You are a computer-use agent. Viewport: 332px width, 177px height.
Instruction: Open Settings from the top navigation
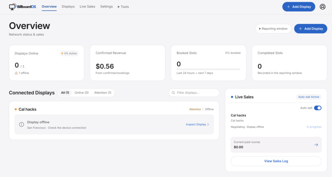[107, 7]
